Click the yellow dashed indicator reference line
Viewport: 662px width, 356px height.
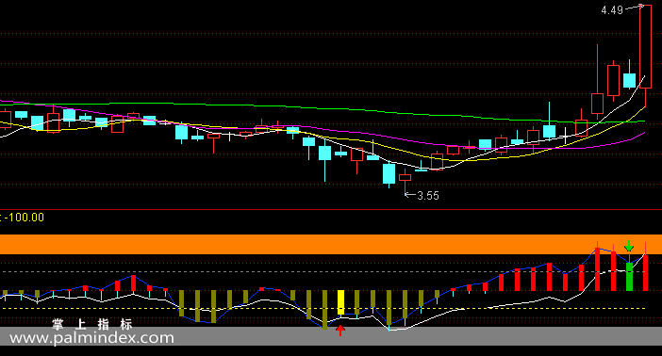(323, 309)
